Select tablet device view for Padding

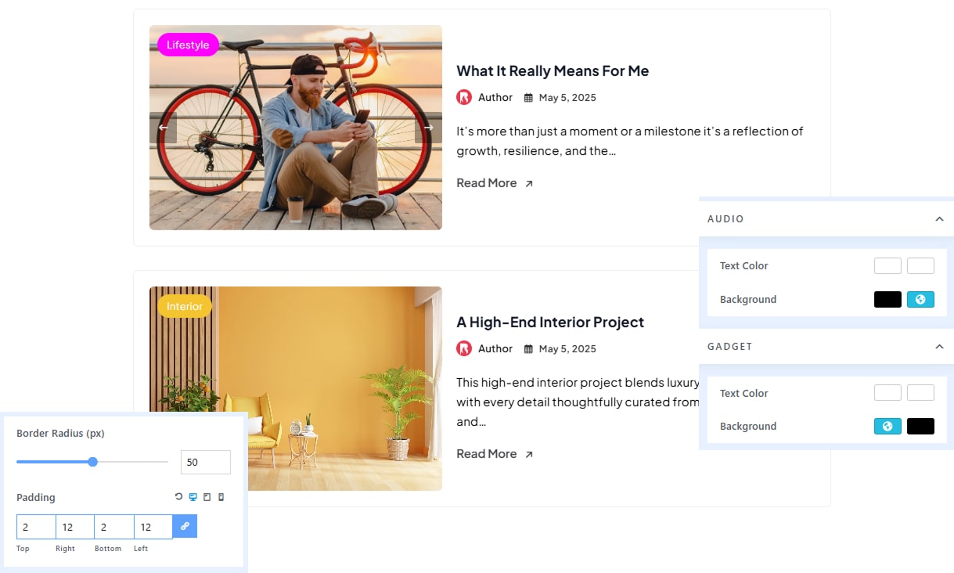207,497
